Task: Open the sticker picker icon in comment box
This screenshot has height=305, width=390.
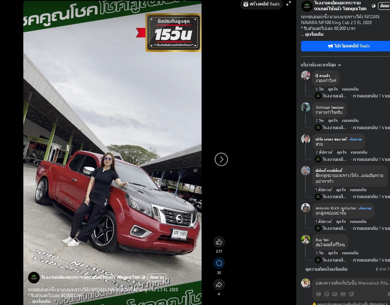Action: coord(351,294)
